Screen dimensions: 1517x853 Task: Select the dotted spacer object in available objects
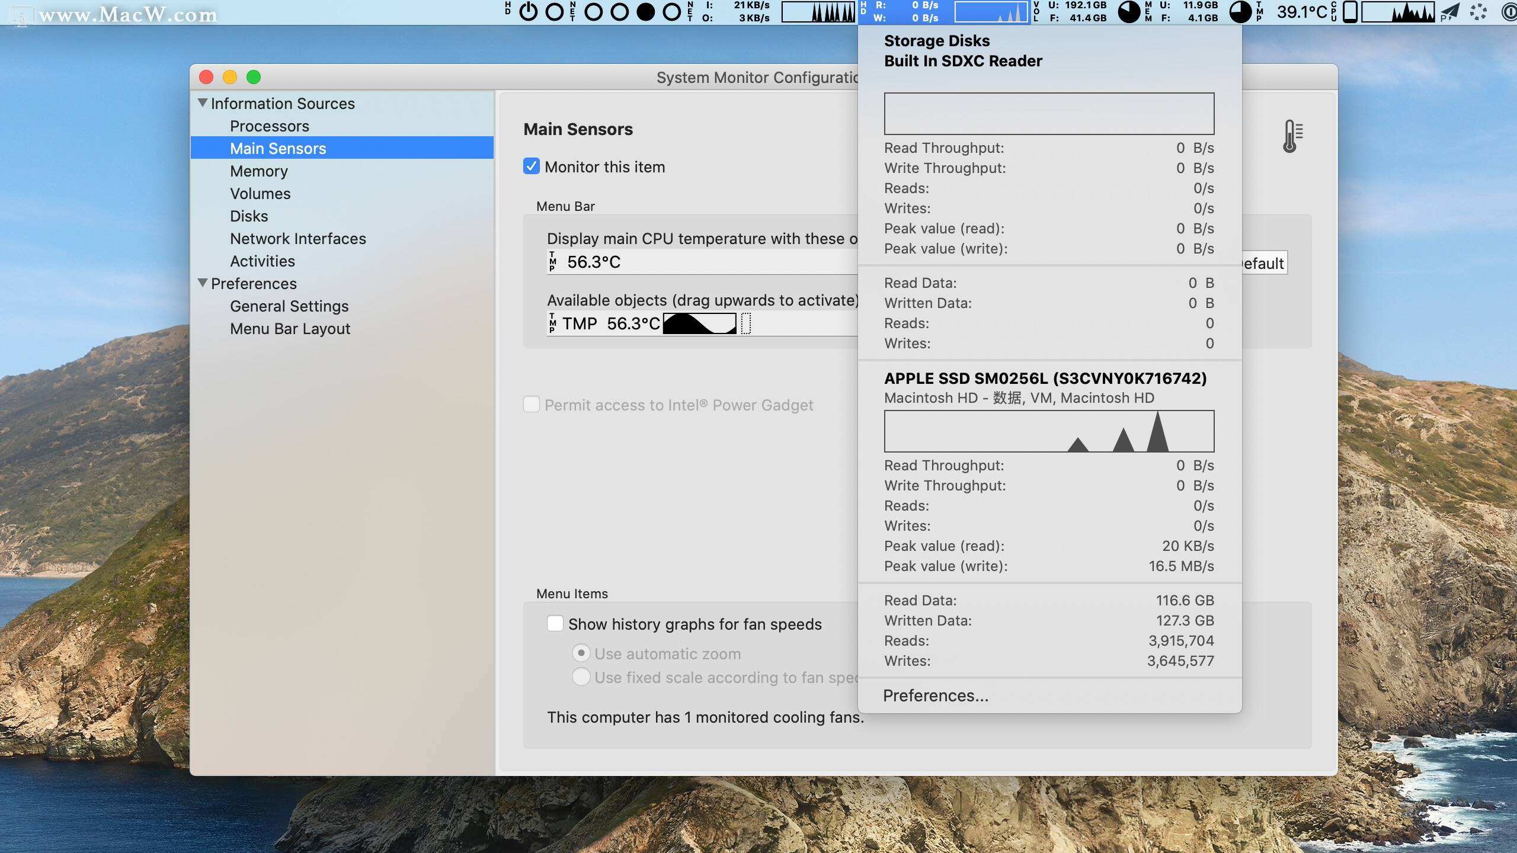pos(745,323)
